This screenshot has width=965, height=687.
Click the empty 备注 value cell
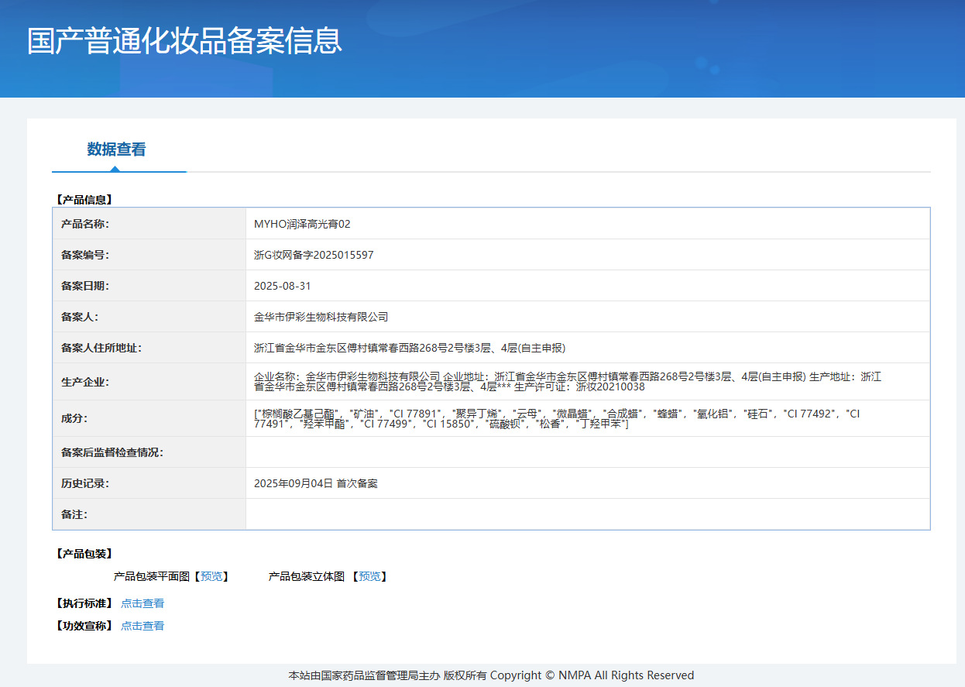click(x=587, y=514)
